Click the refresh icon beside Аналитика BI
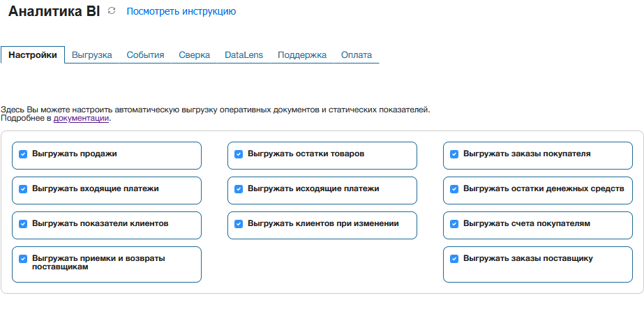This screenshot has height=314, width=644. 112,11
